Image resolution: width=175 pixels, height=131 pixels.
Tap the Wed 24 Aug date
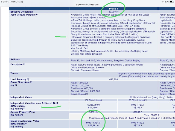[17, 2]
